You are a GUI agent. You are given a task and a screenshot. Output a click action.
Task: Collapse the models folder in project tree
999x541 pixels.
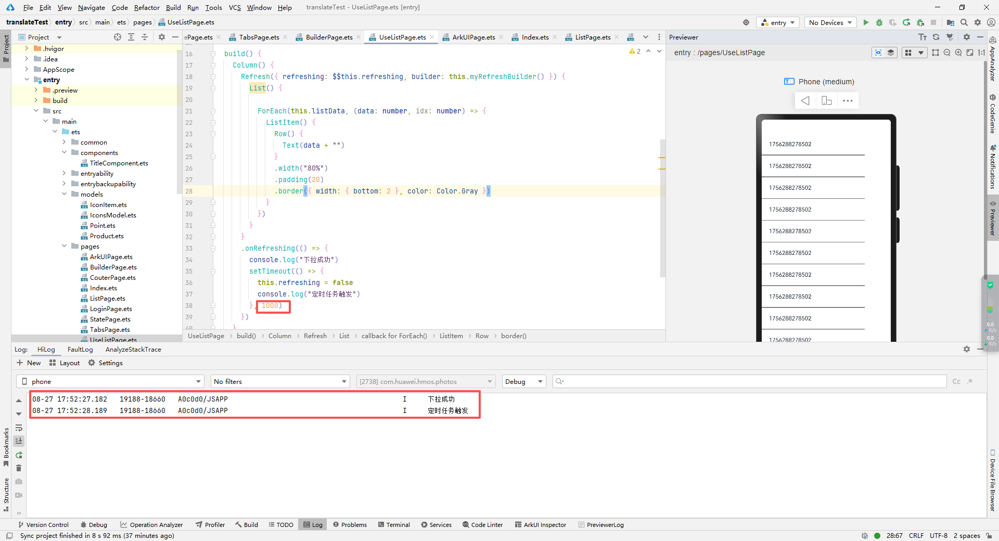(x=65, y=194)
